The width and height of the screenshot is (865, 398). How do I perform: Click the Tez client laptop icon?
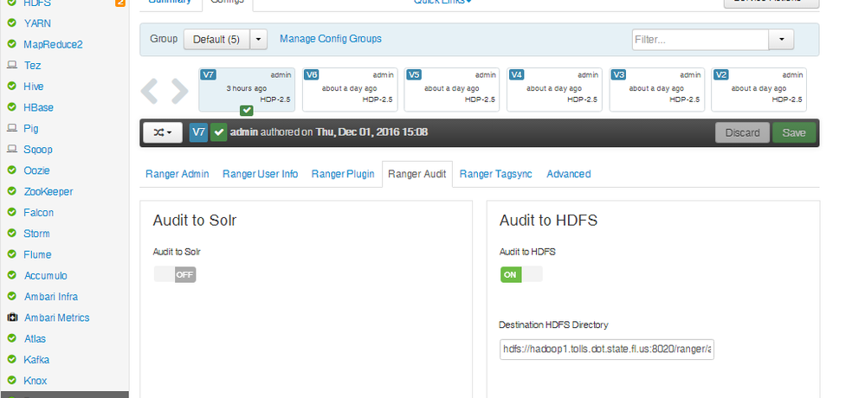coord(11,65)
